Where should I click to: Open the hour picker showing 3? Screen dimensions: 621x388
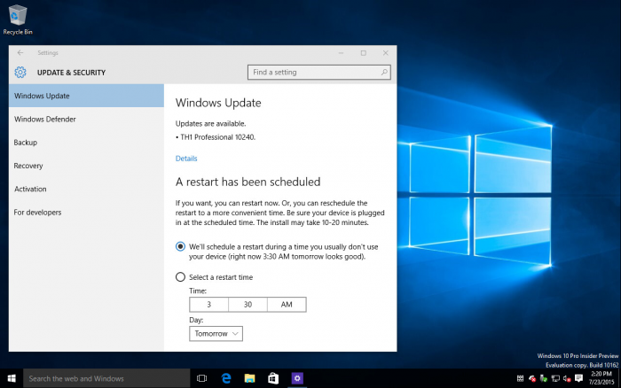click(x=208, y=305)
